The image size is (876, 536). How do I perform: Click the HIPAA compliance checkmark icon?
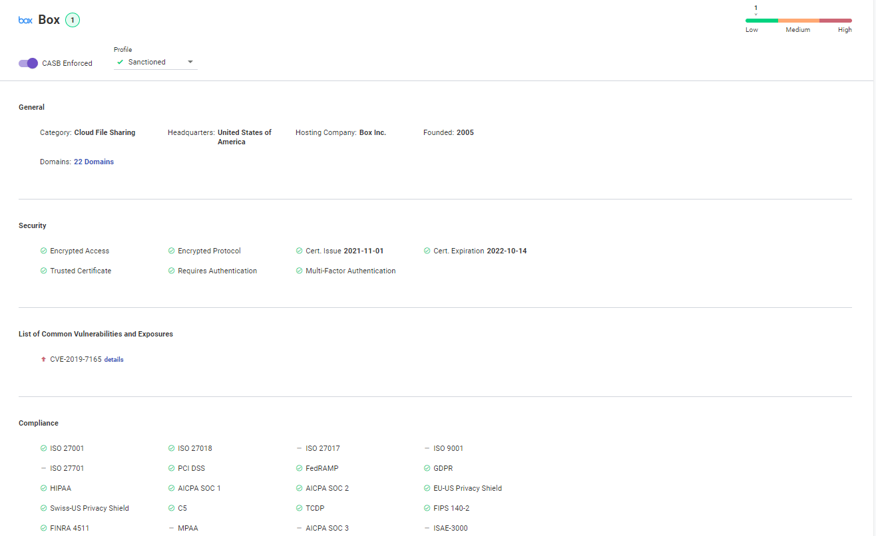43,488
